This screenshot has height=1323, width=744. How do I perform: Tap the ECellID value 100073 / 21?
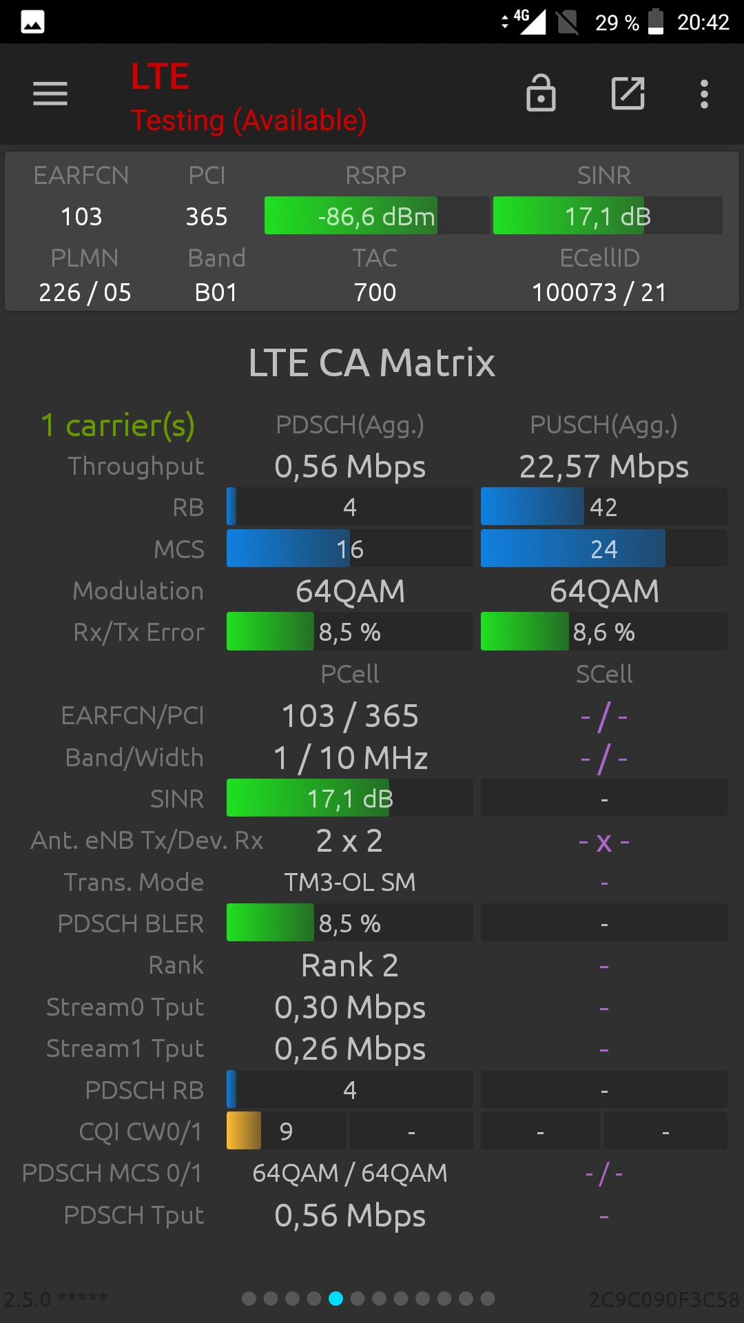599,293
